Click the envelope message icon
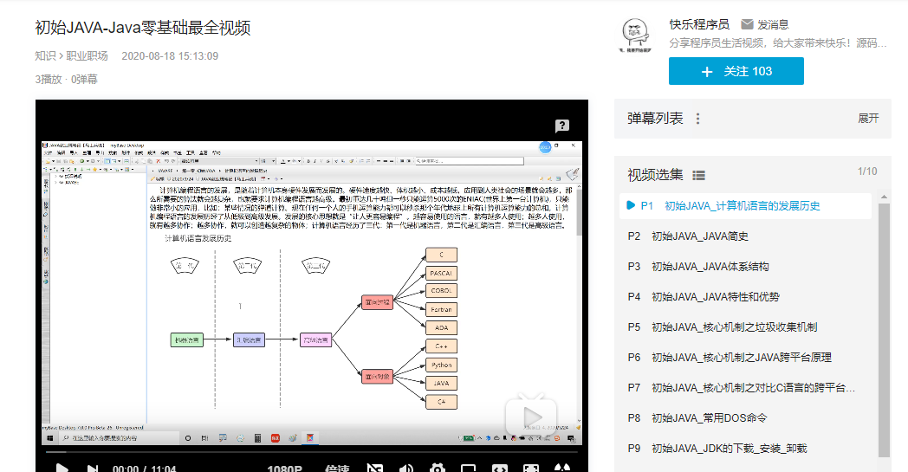Viewport: 908px width, 472px height. click(x=747, y=24)
